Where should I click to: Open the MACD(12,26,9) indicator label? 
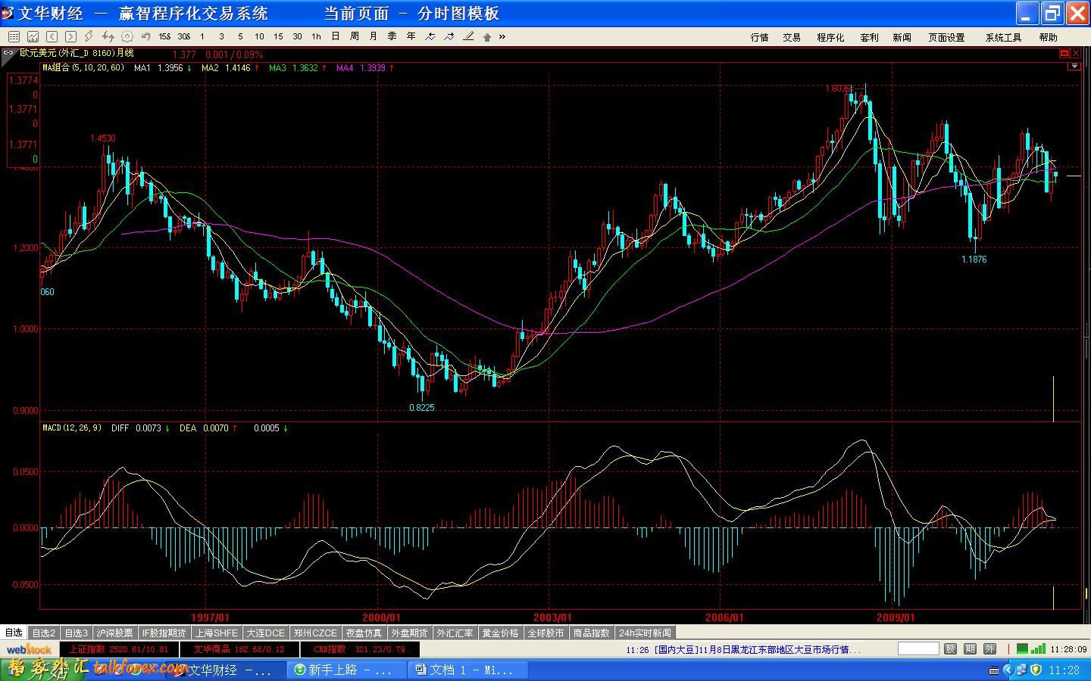[x=72, y=428]
